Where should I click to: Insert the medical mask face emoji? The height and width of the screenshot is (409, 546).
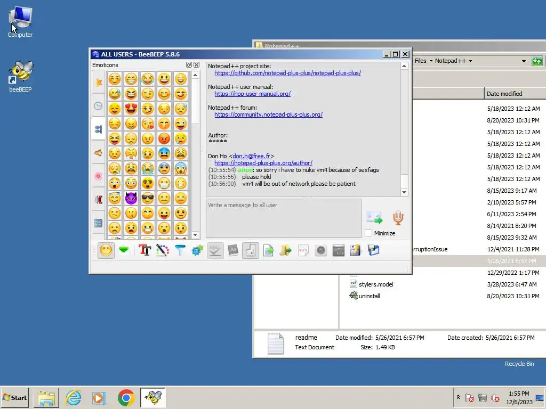tap(164, 183)
